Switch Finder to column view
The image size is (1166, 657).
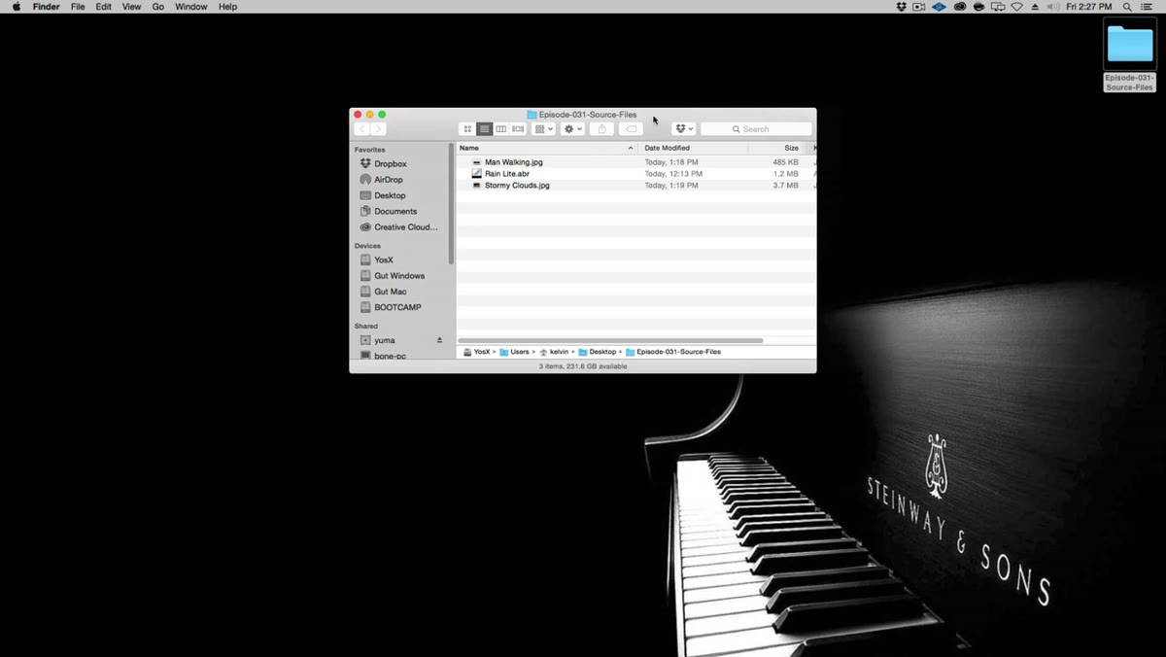click(x=501, y=129)
